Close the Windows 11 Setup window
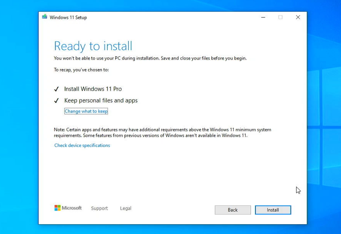 (298, 17)
